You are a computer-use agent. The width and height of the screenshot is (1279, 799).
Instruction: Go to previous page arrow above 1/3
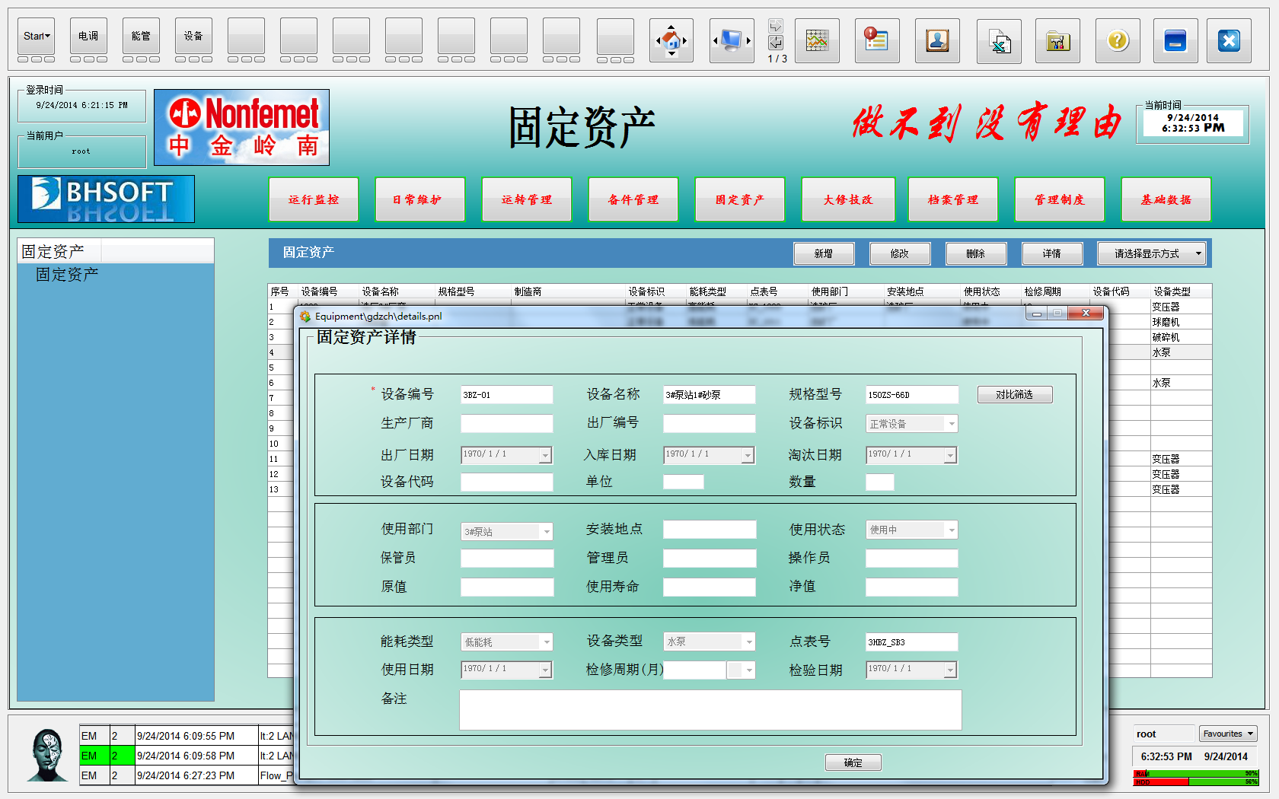click(776, 43)
